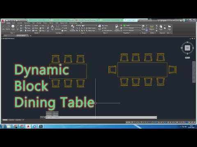
Task: Click the Model layout tab
Action: click(5, 120)
